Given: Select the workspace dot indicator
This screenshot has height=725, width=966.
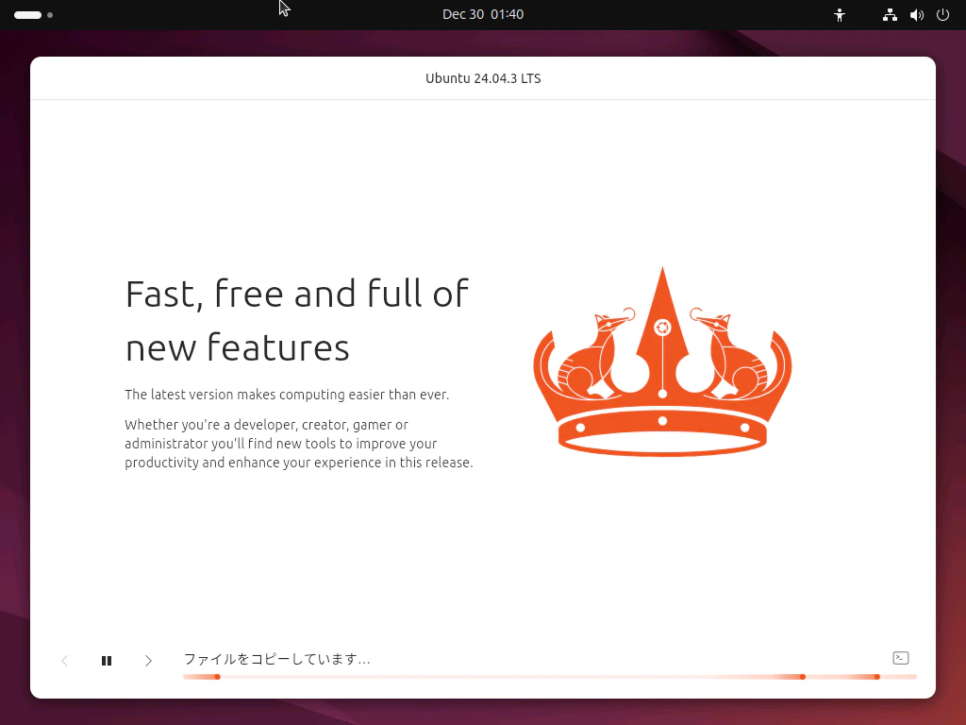Looking at the screenshot, I should [x=50, y=14].
